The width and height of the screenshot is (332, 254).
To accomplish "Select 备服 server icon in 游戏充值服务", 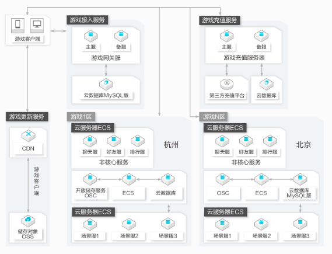I will pyautogui.click(x=261, y=36).
